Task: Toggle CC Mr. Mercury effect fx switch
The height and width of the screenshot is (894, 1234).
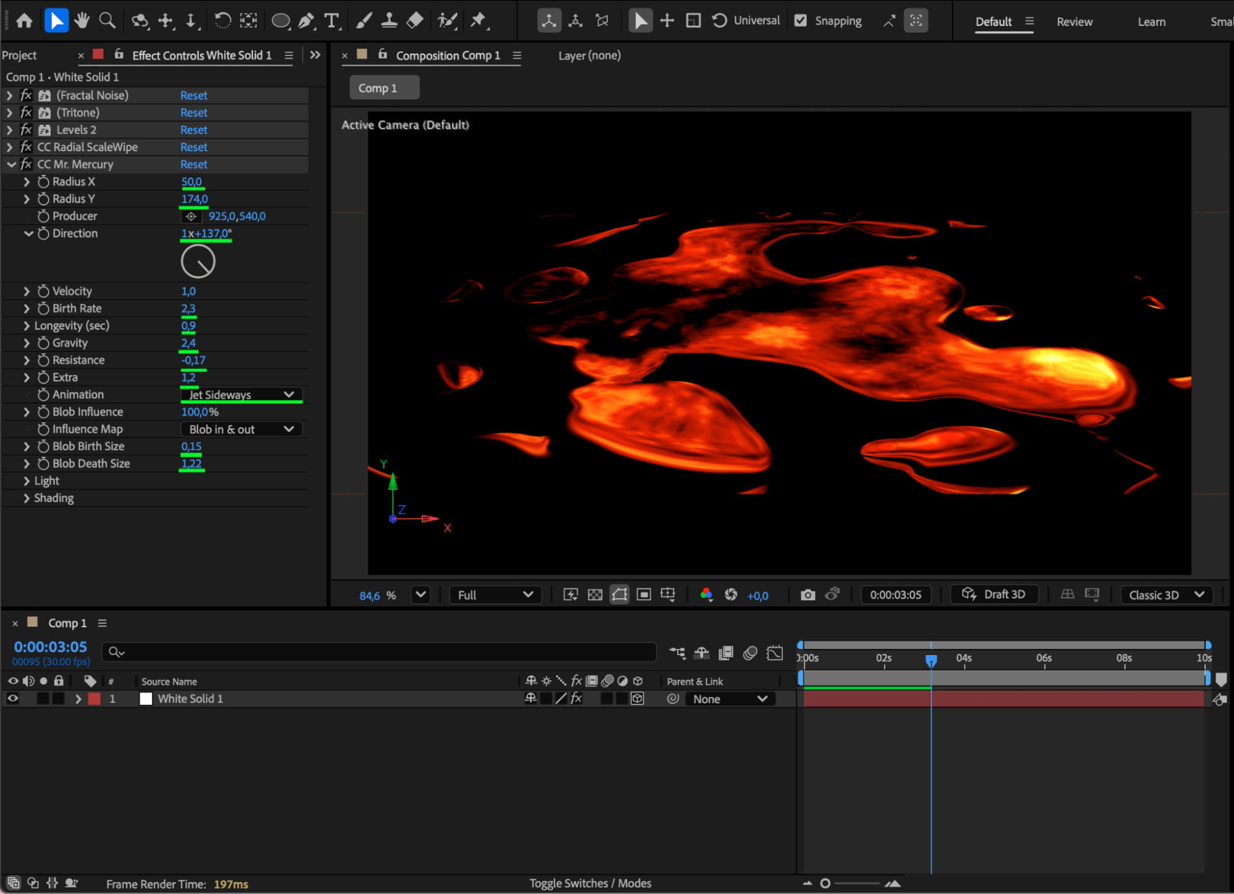Action: click(x=26, y=164)
